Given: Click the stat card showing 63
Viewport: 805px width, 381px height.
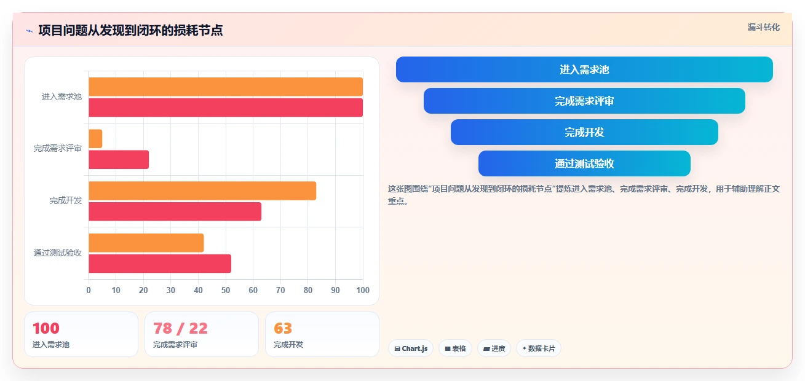Looking at the screenshot, I should pyautogui.click(x=322, y=334).
